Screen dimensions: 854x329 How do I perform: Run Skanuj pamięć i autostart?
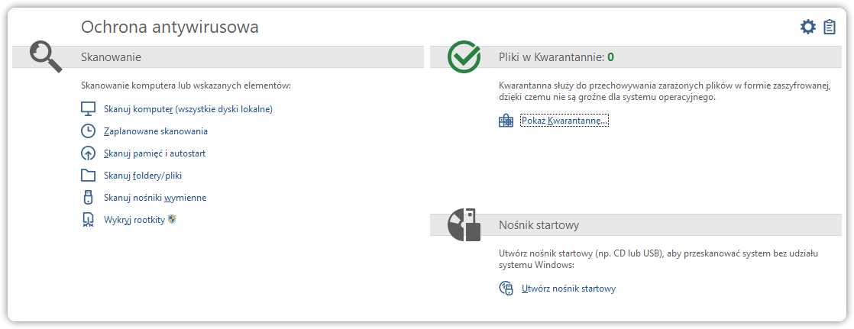coord(154,153)
